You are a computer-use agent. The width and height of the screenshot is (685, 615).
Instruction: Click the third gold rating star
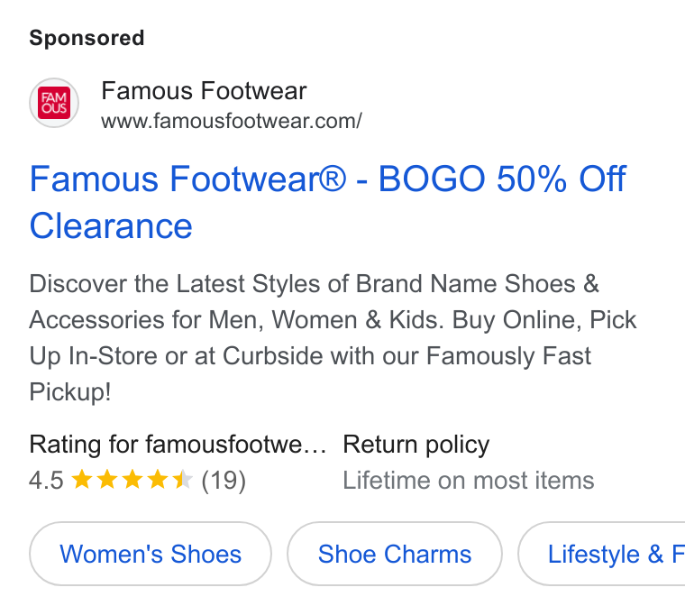click(132, 479)
